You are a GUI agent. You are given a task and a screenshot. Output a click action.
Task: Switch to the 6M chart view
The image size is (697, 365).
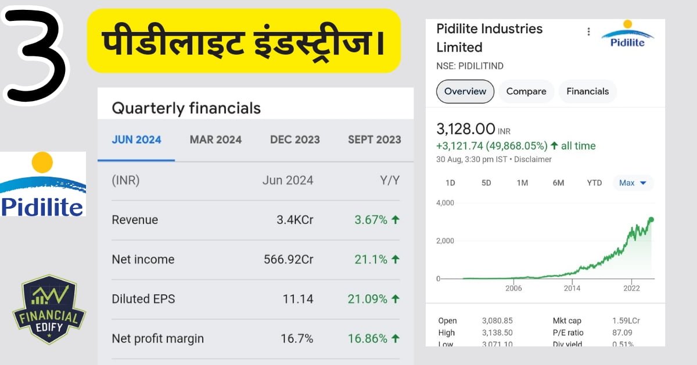pos(558,182)
